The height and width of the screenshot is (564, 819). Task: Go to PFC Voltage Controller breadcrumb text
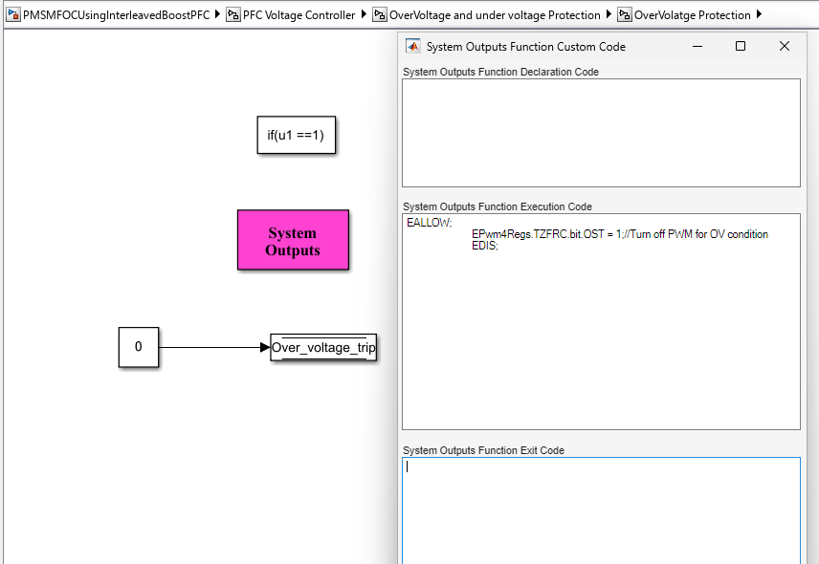pyautogui.click(x=299, y=14)
